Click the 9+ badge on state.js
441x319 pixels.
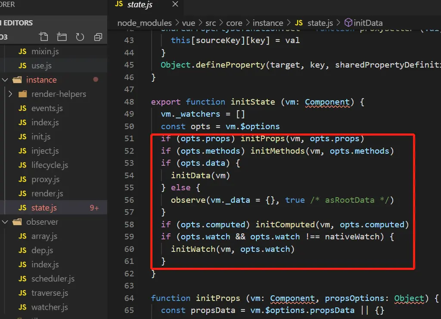click(94, 208)
